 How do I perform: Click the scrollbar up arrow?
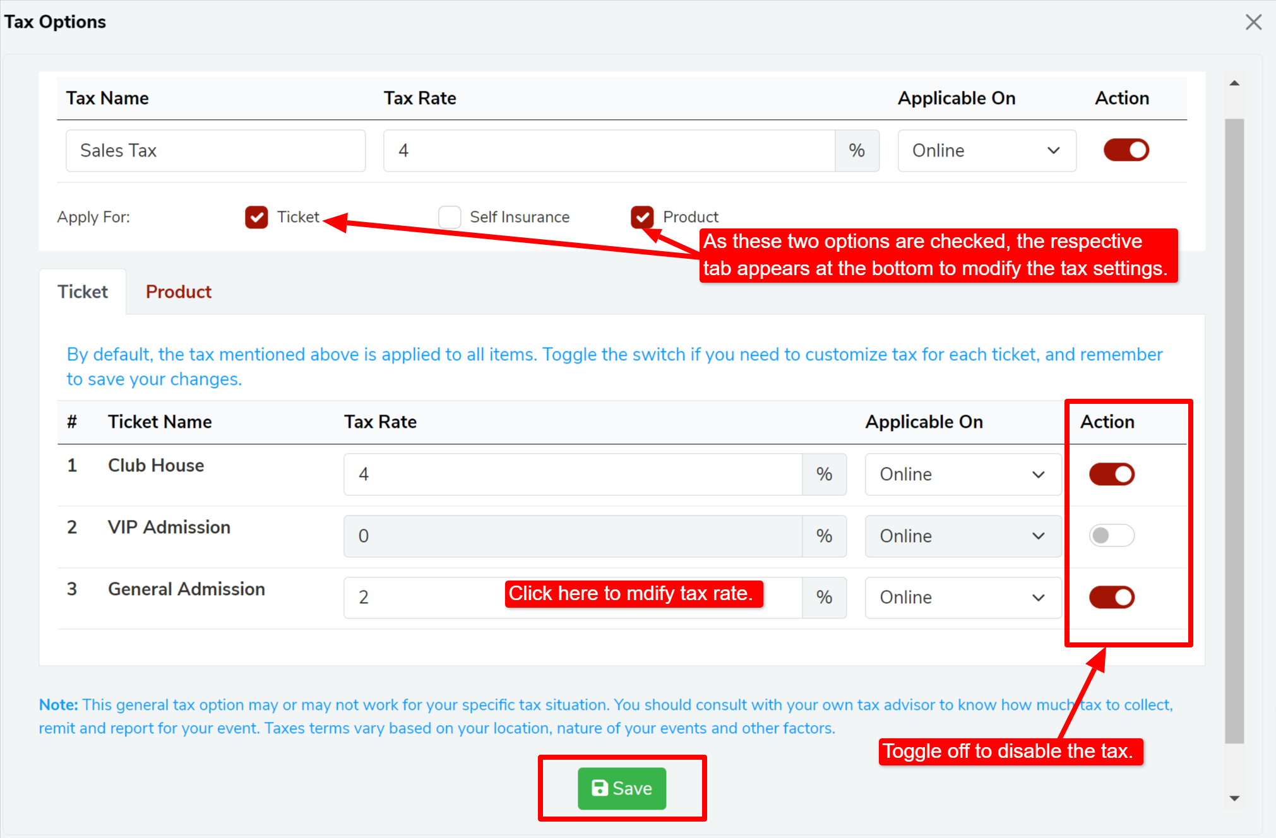pyautogui.click(x=1234, y=83)
